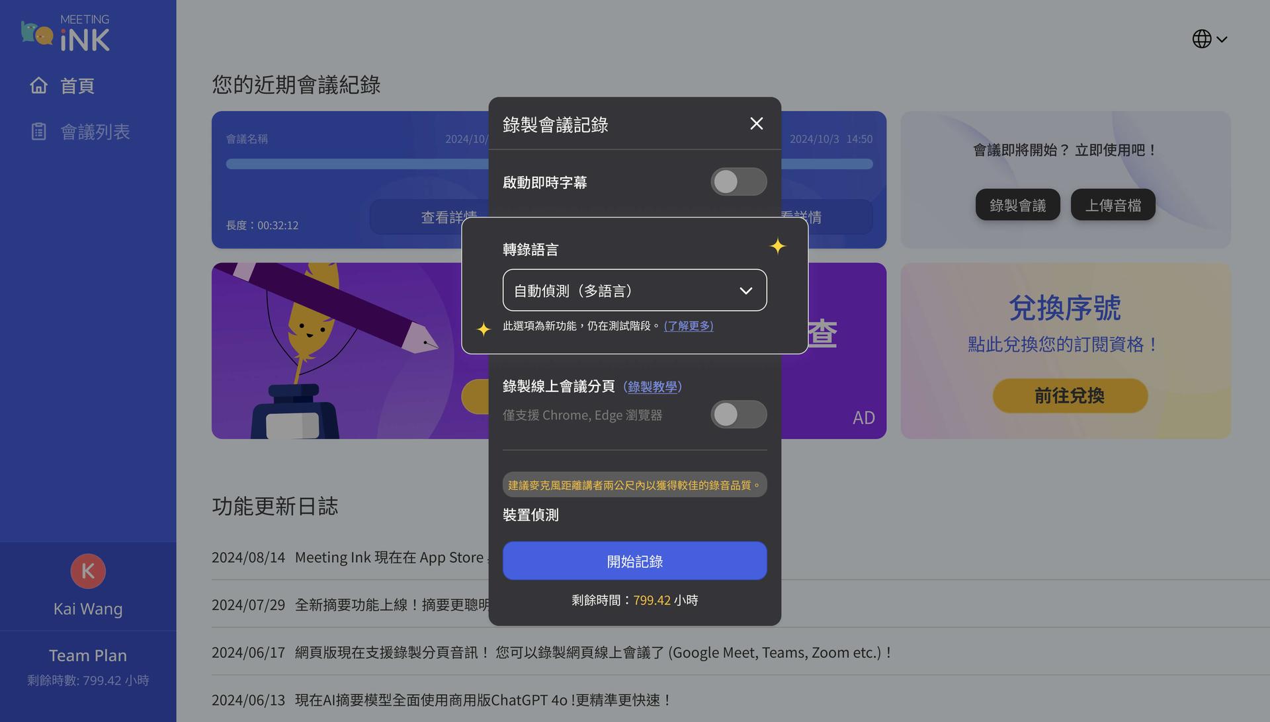Click the meeting card progress bar
Image resolution: width=1270 pixels, height=722 pixels.
click(357, 164)
